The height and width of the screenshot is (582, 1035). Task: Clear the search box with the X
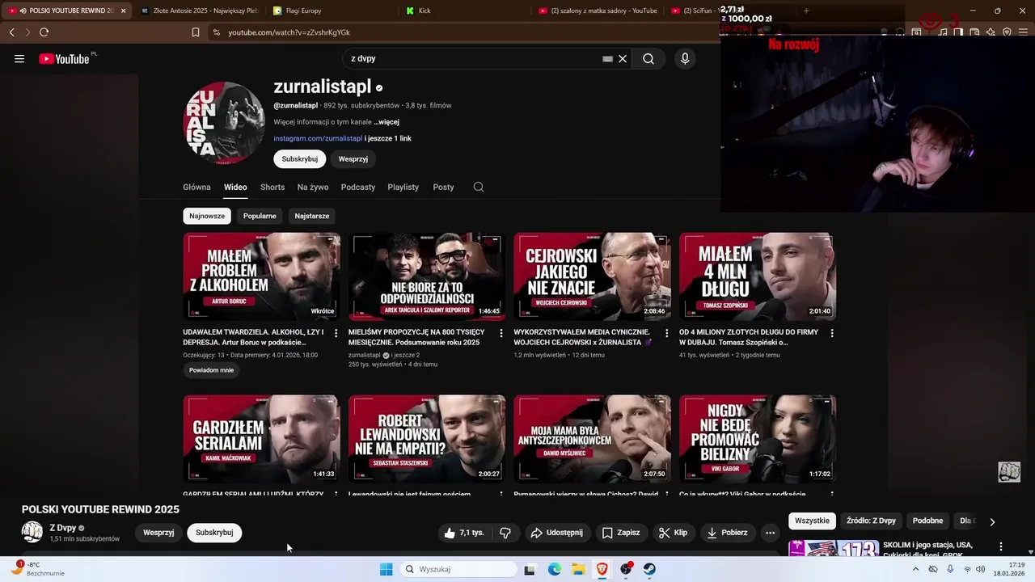point(623,58)
